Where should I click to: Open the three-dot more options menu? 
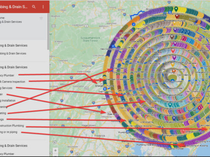pos(43,7)
